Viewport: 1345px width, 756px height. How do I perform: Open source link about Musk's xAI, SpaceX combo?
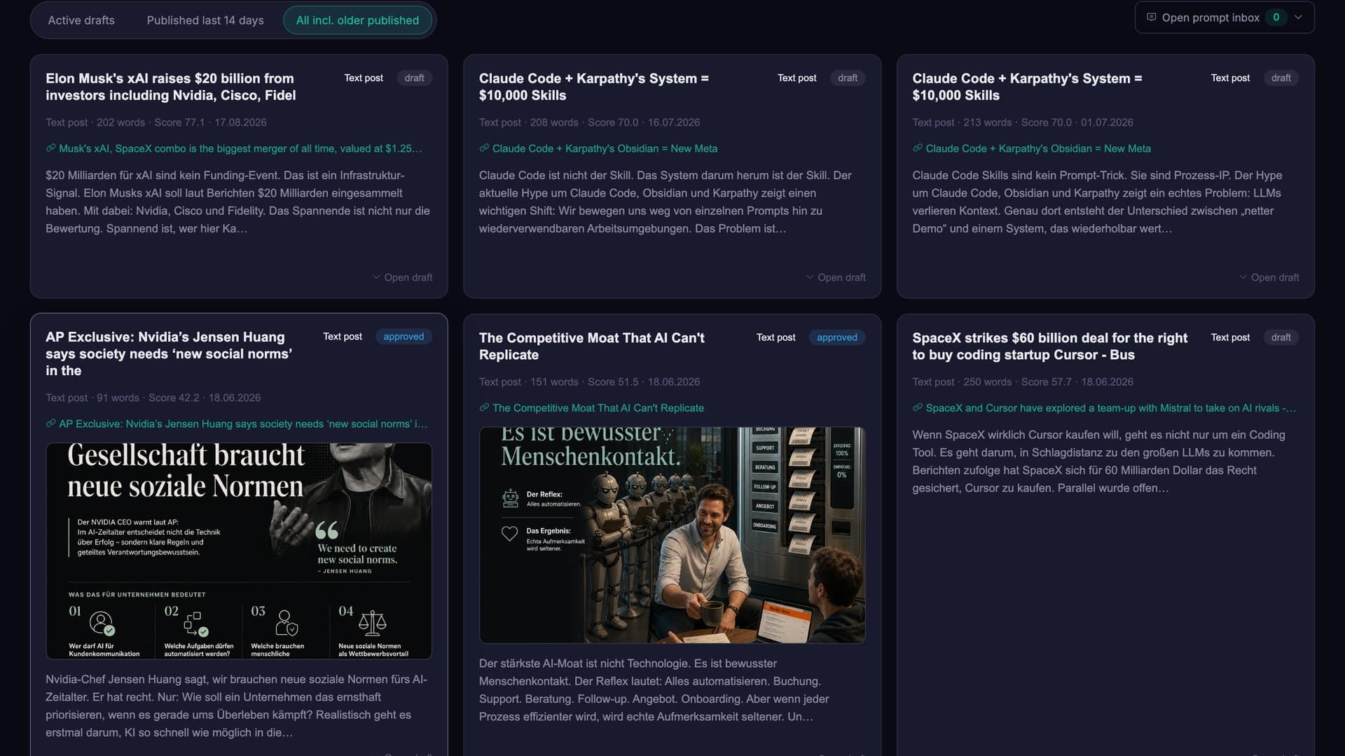[240, 148]
